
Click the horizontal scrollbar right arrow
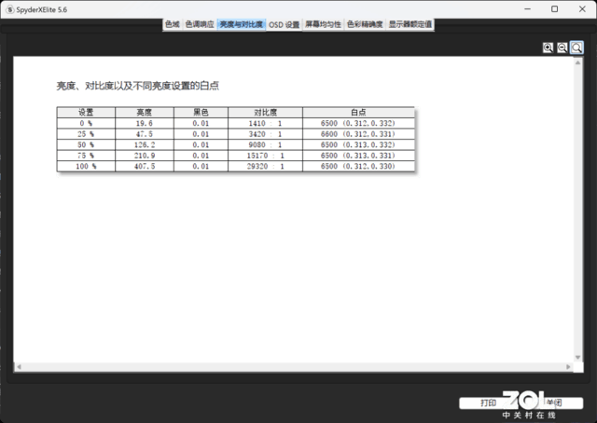(568, 367)
